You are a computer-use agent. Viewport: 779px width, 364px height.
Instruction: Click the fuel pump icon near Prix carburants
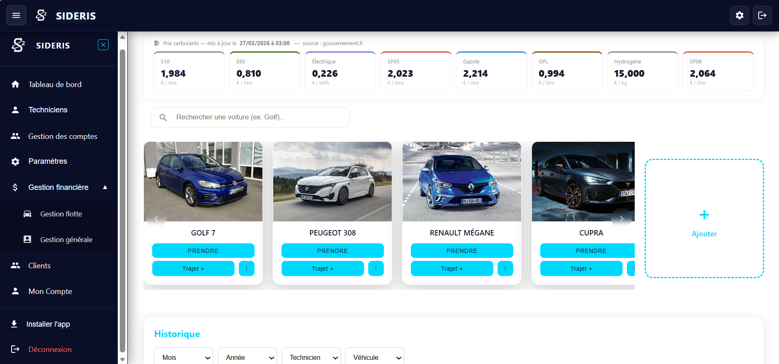[157, 43]
